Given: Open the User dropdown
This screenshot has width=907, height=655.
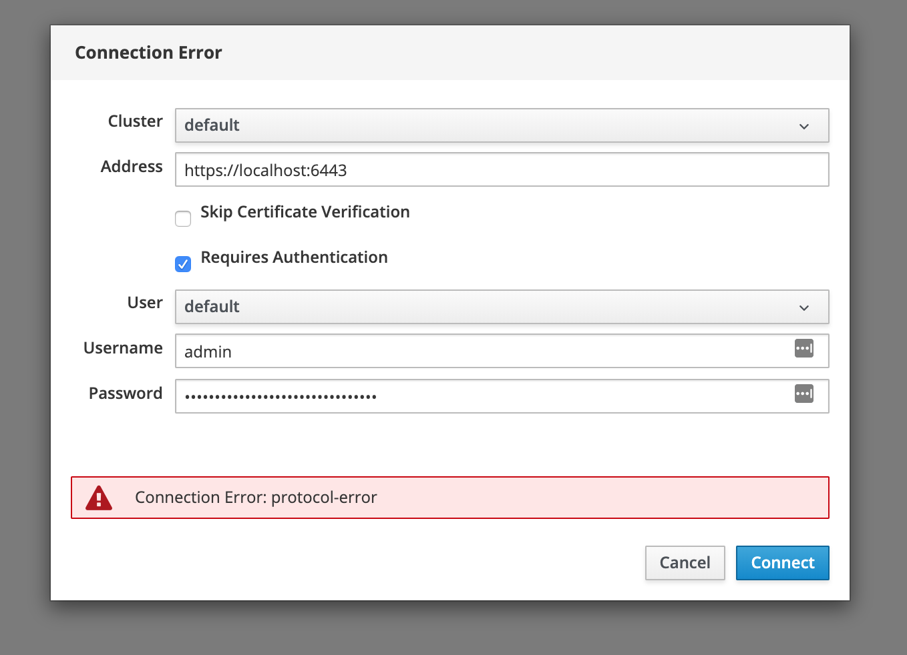Looking at the screenshot, I should pos(502,307).
